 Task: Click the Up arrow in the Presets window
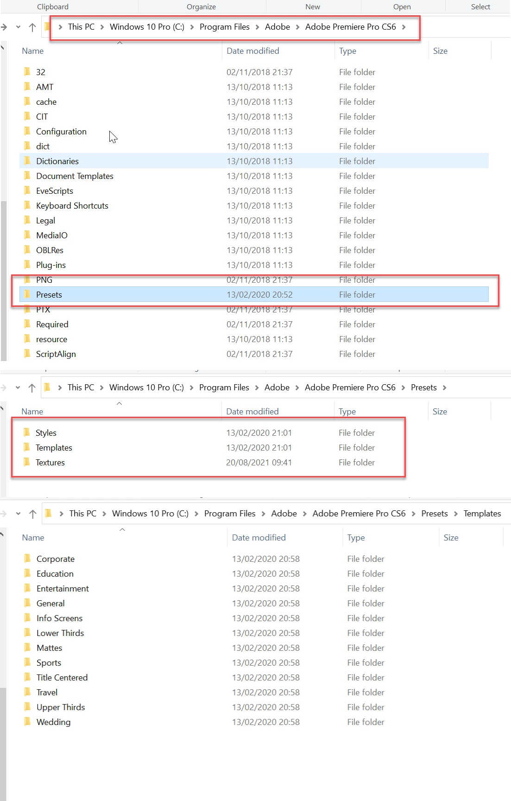32,388
